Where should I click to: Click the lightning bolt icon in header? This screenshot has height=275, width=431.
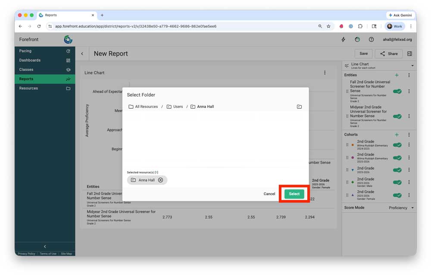(x=344, y=40)
